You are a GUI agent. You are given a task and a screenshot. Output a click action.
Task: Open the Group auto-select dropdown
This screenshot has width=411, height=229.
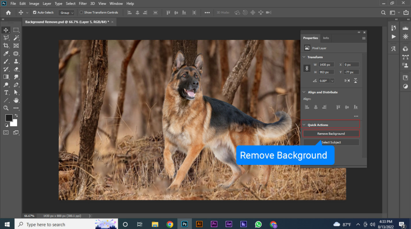point(67,13)
